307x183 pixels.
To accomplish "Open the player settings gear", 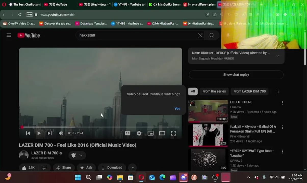I will coord(139,133).
